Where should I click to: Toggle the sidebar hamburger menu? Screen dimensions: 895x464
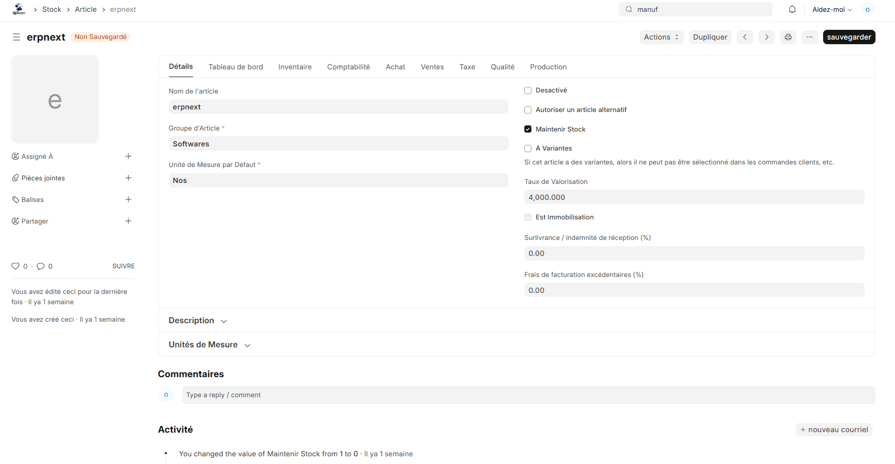(x=16, y=37)
